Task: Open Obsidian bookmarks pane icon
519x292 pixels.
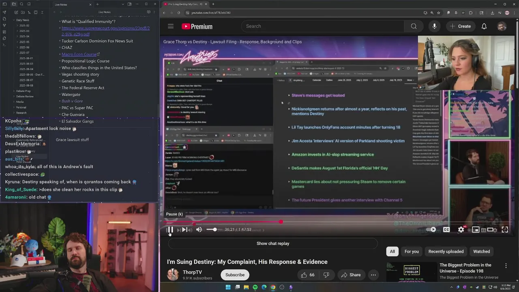Action: [x=29, y=4]
